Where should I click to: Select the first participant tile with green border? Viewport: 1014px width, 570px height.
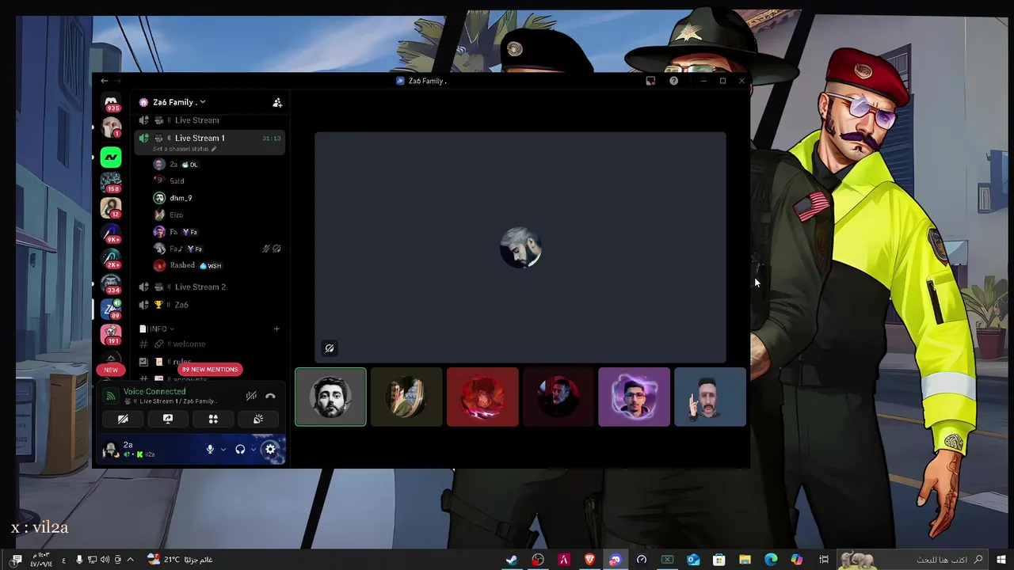pyautogui.click(x=330, y=397)
